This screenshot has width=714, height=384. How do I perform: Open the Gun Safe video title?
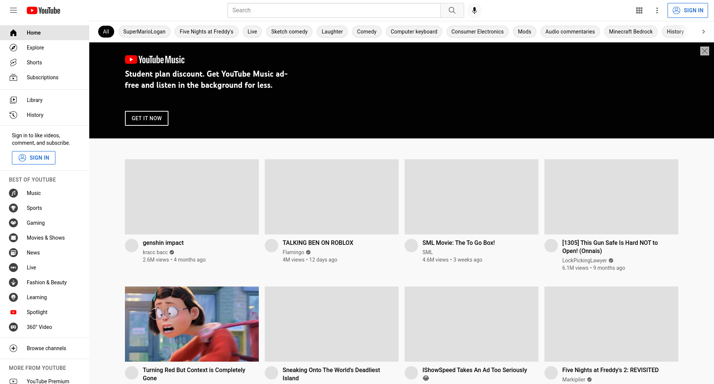pos(610,247)
